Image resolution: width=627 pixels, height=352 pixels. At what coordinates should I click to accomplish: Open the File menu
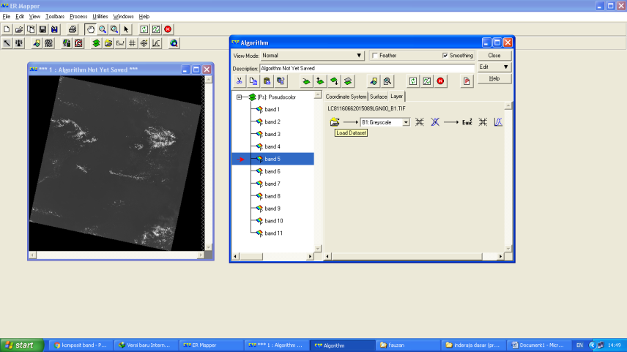point(7,16)
